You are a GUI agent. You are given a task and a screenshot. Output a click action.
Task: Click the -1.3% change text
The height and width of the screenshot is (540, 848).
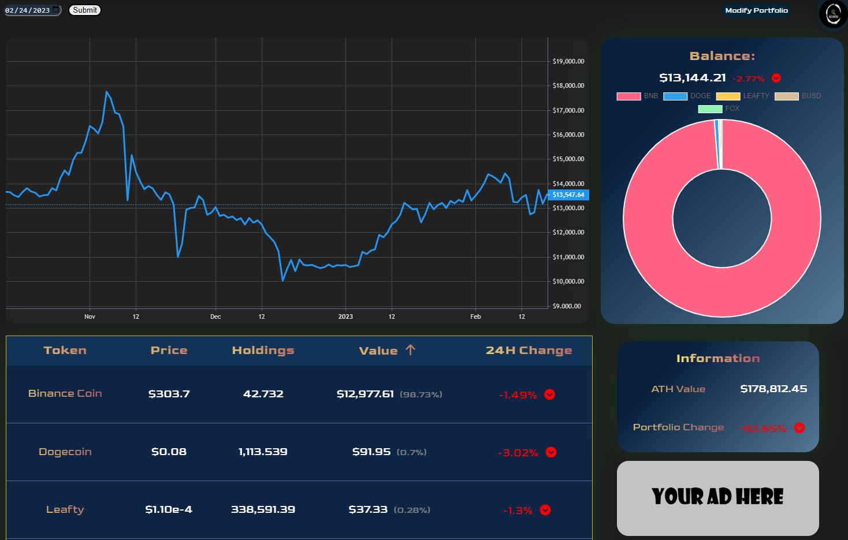click(518, 511)
